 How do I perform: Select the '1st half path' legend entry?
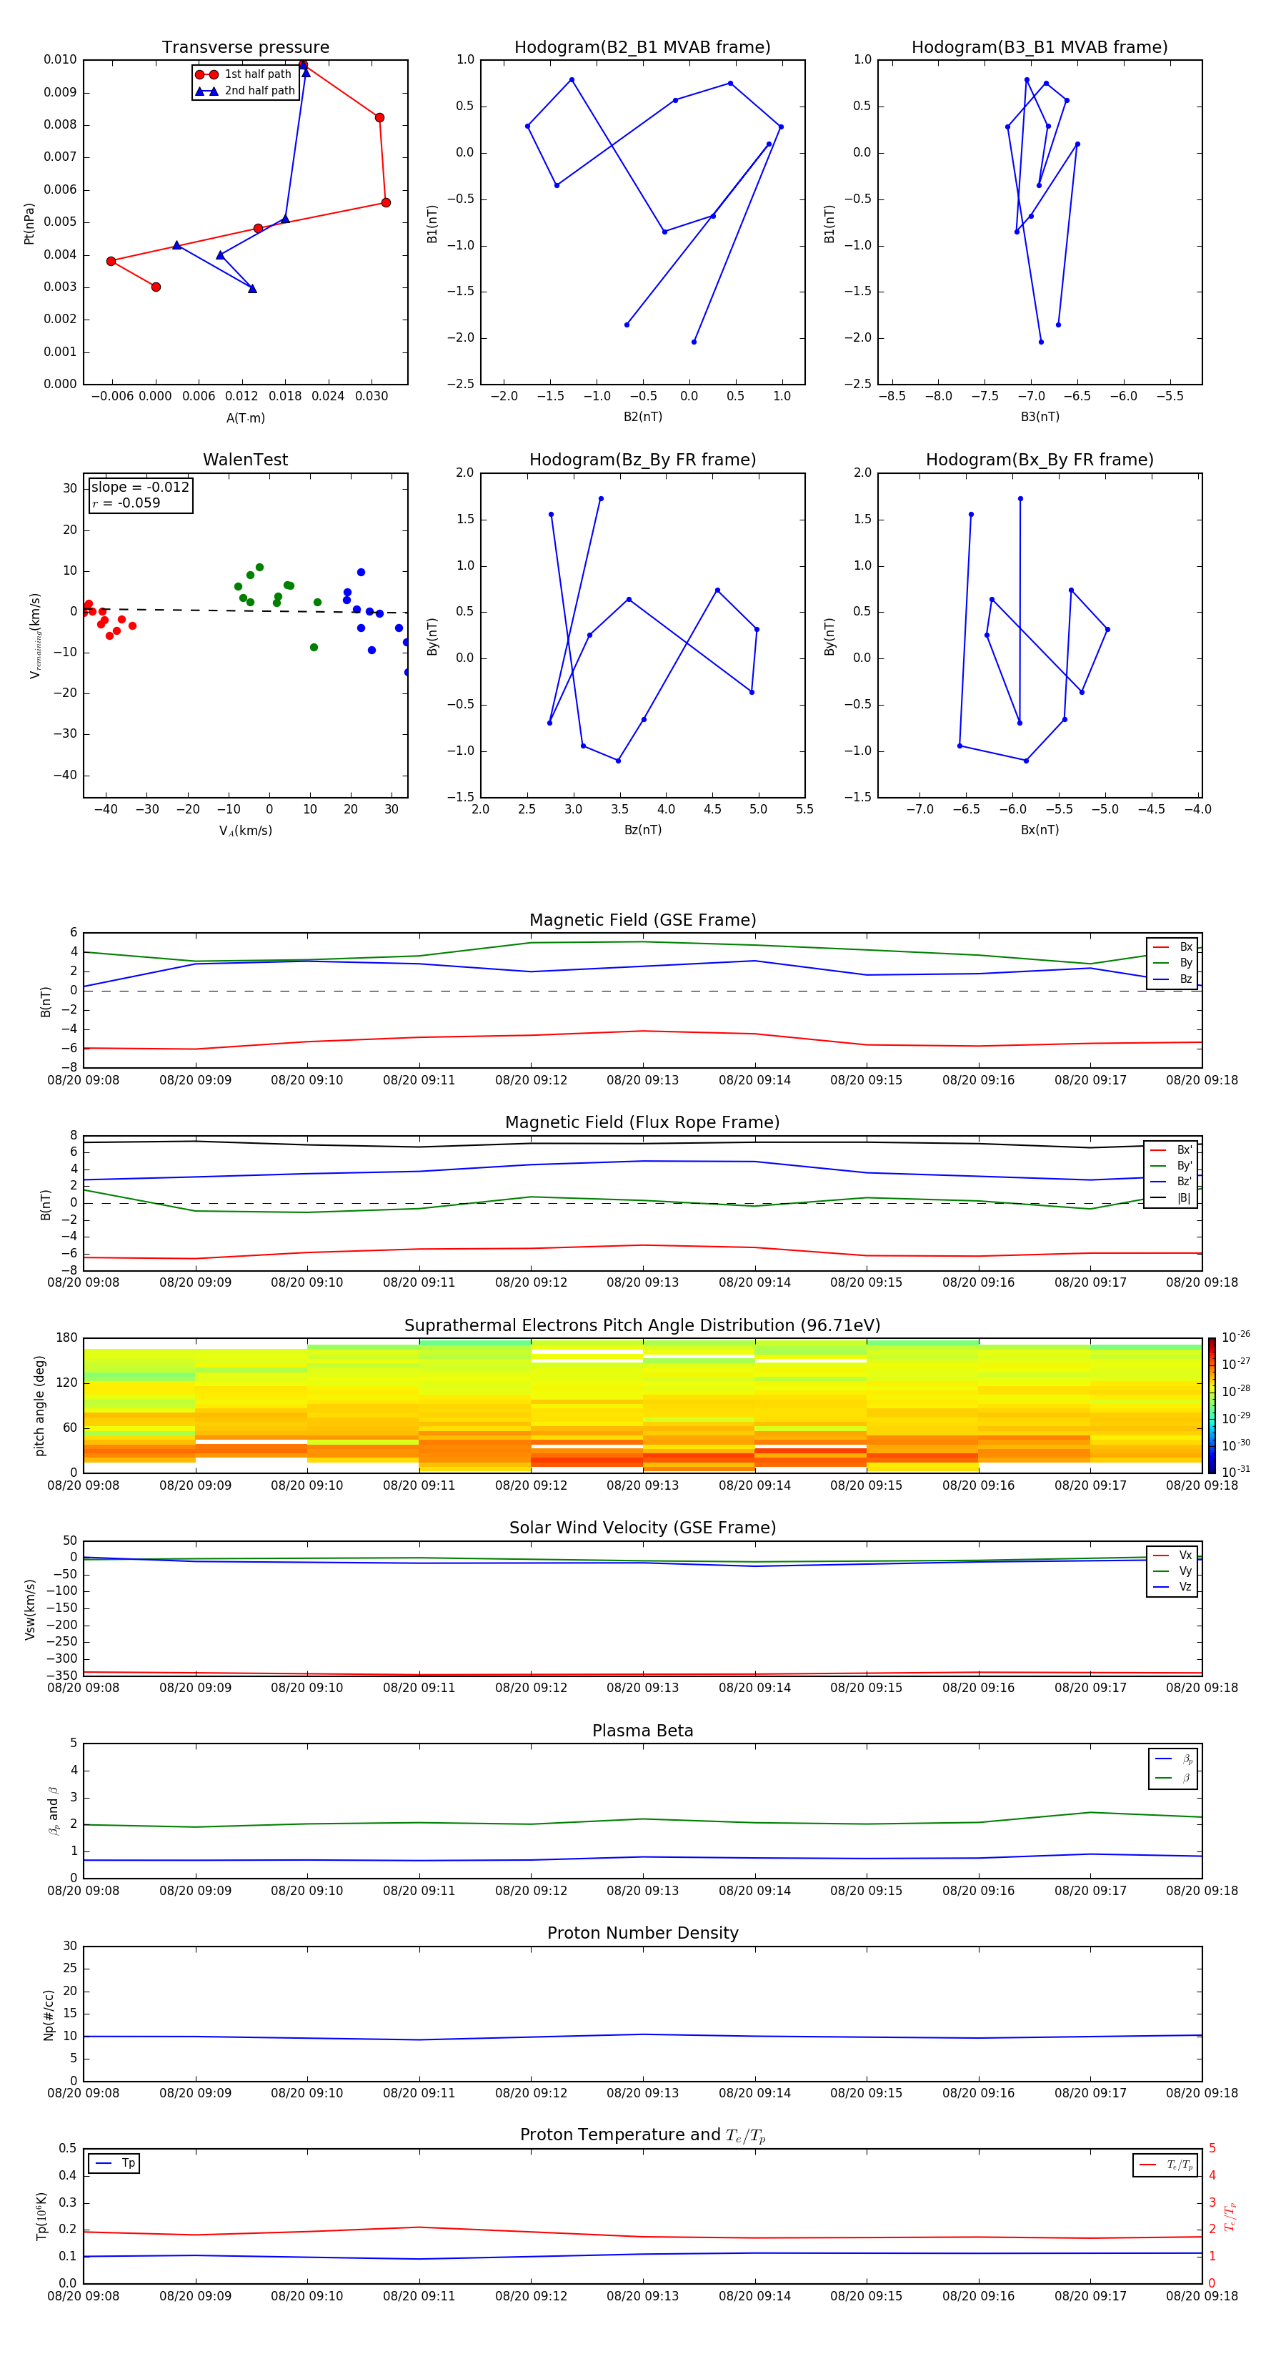point(244,74)
